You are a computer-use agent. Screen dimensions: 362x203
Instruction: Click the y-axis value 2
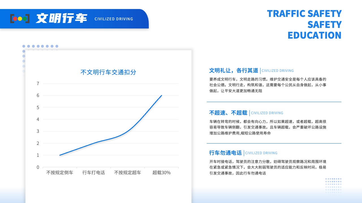pyautogui.click(x=38, y=143)
